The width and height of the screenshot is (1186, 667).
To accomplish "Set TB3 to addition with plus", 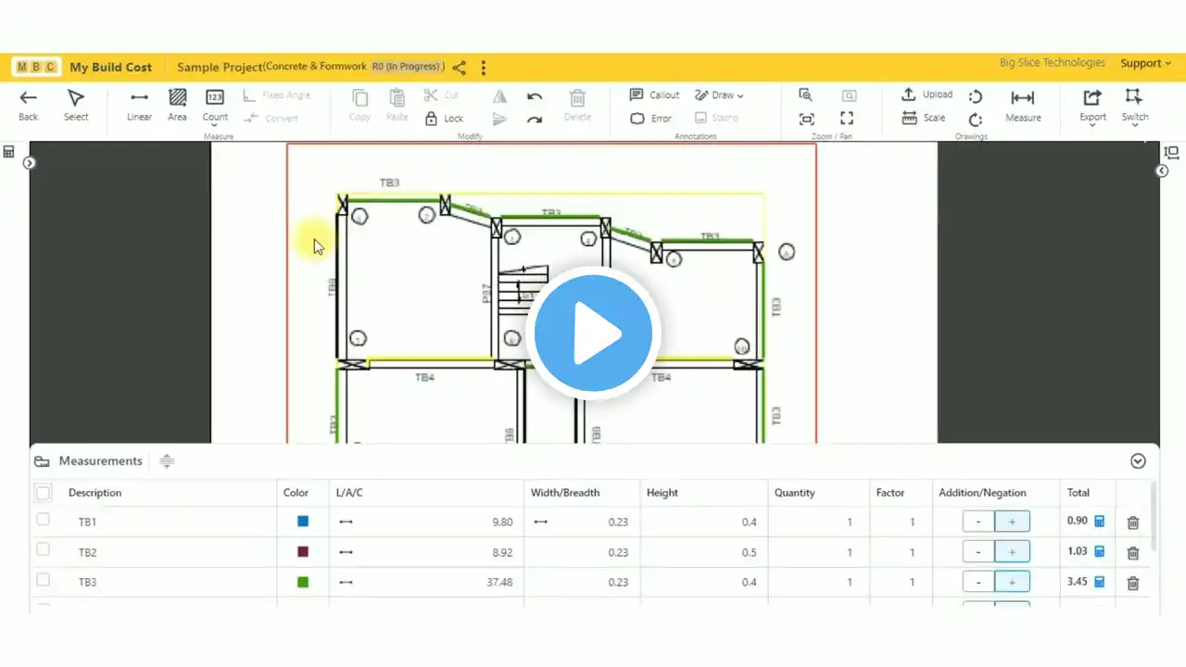I will [1012, 583].
